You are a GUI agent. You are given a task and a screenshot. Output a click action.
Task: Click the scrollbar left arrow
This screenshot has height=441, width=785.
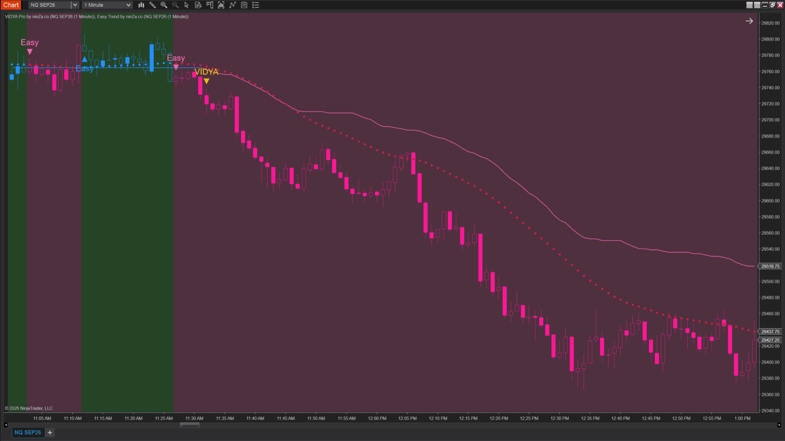click(6, 425)
